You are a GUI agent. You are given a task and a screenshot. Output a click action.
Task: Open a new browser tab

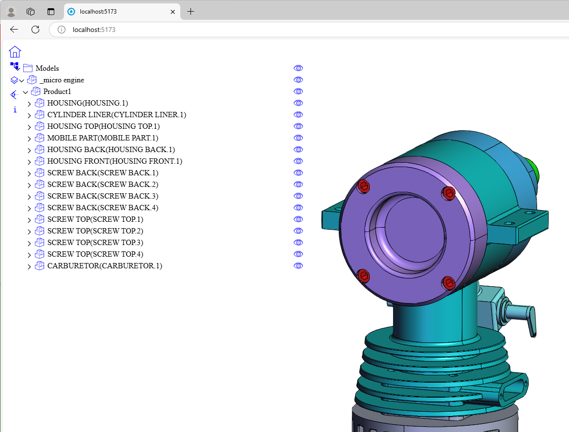(x=191, y=12)
